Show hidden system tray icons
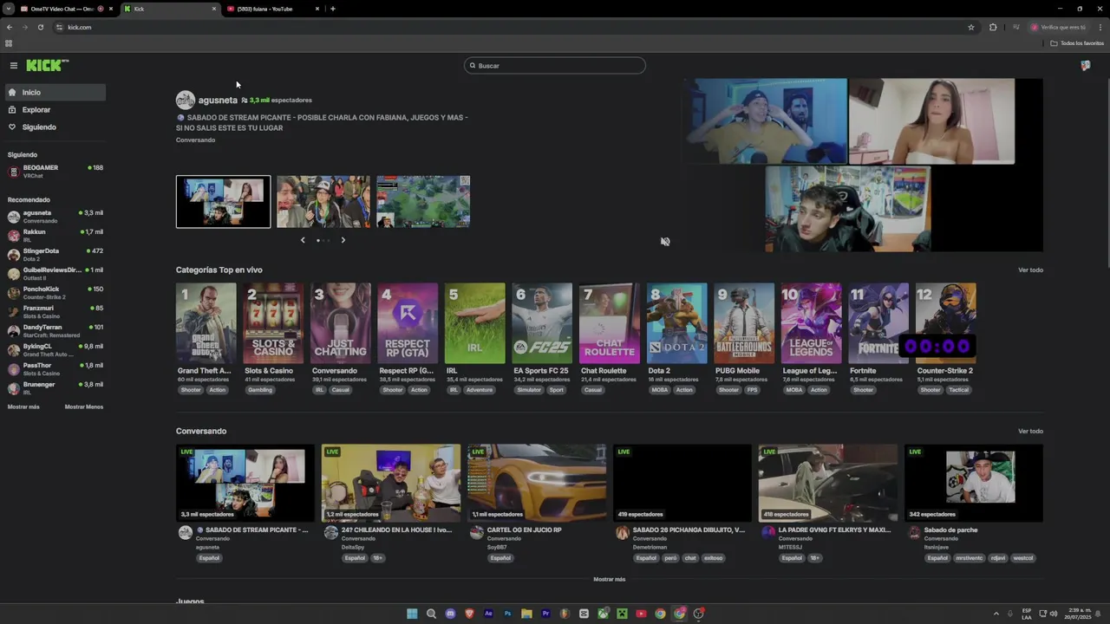This screenshot has width=1110, height=624. 996,614
